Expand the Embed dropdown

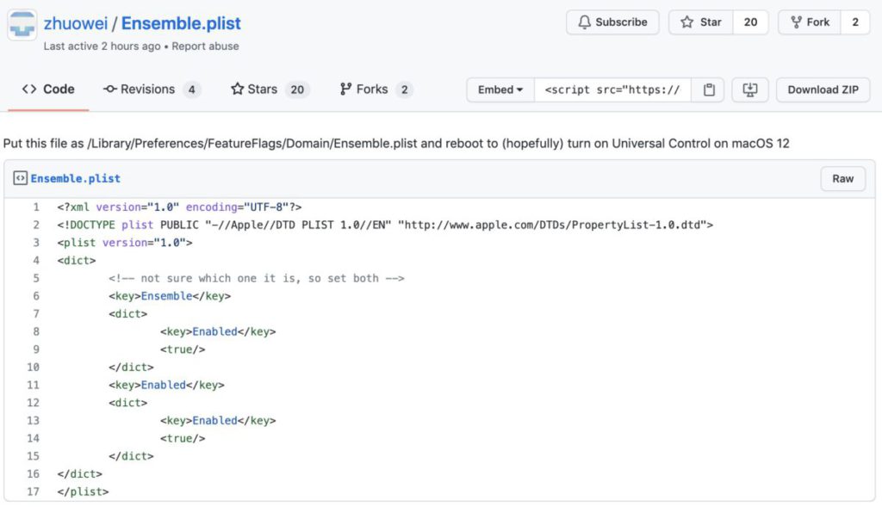point(500,90)
